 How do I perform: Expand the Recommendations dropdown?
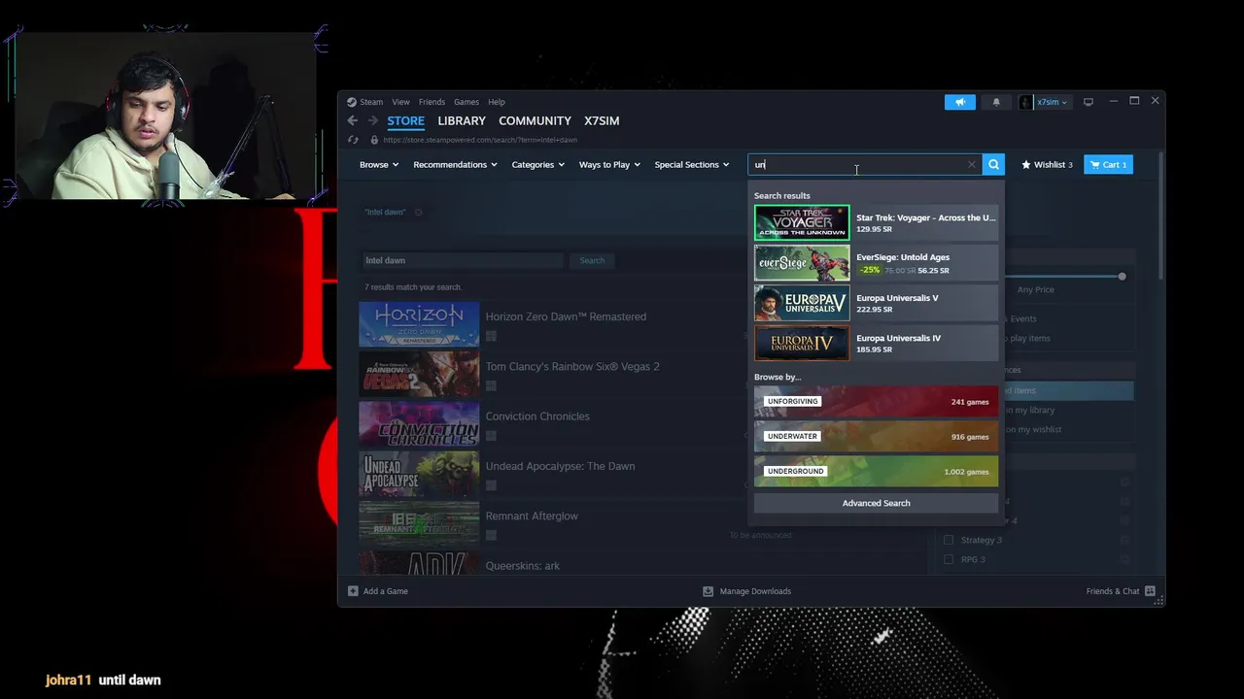[455, 165]
